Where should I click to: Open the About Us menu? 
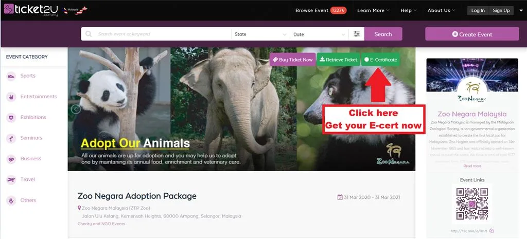(x=442, y=10)
